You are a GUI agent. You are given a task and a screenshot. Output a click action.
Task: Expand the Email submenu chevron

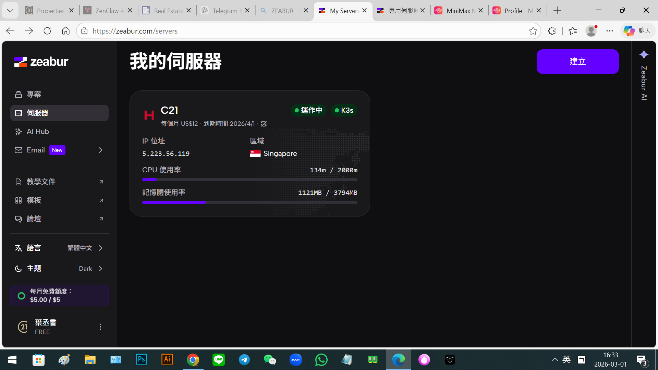[x=100, y=150]
